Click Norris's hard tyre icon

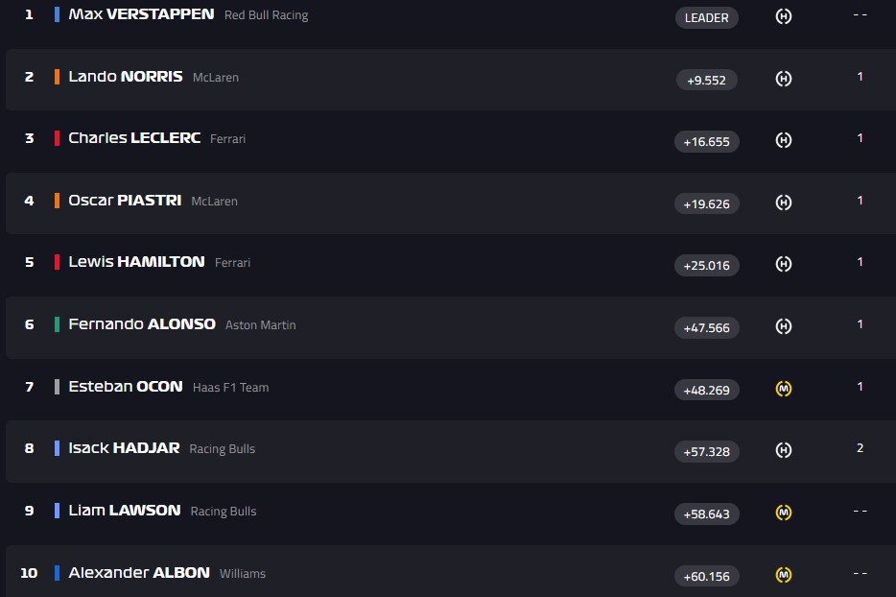[x=783, y=79]
